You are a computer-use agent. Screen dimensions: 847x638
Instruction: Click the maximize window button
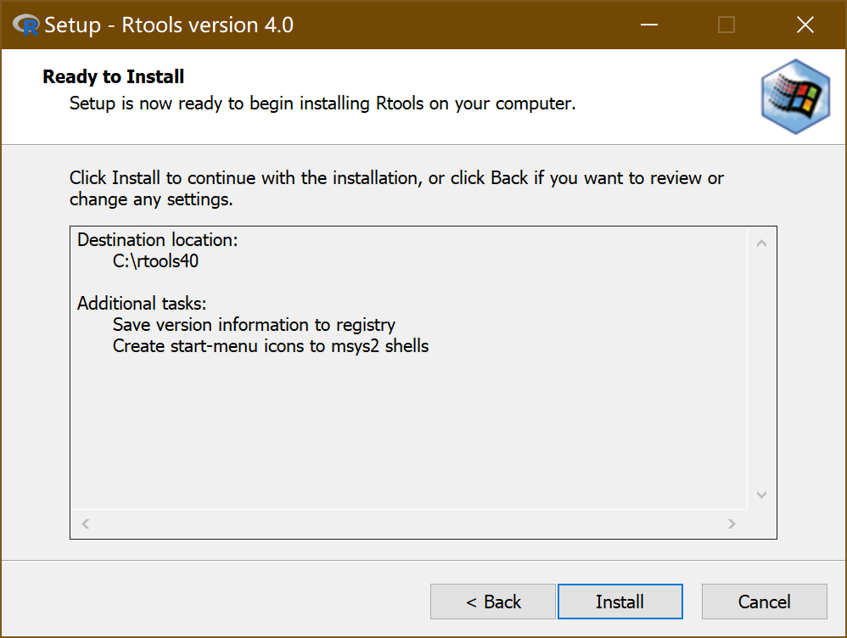pyautogui.click(x=726, y=25)
